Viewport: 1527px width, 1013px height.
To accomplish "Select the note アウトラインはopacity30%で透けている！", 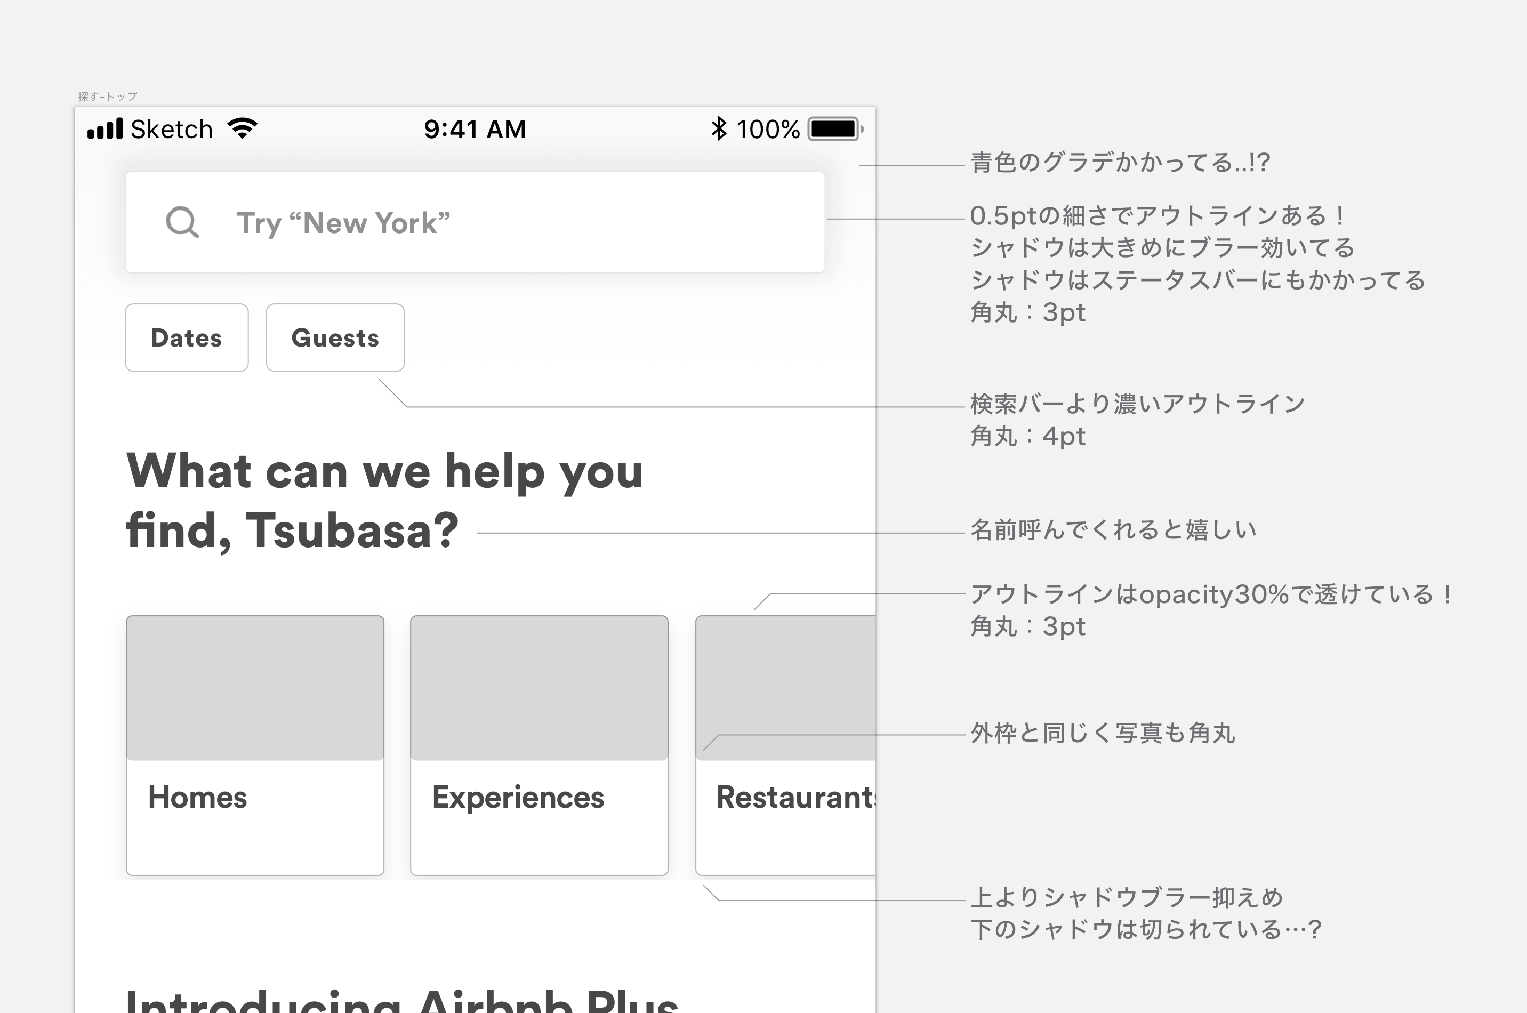I will 1212,594.
